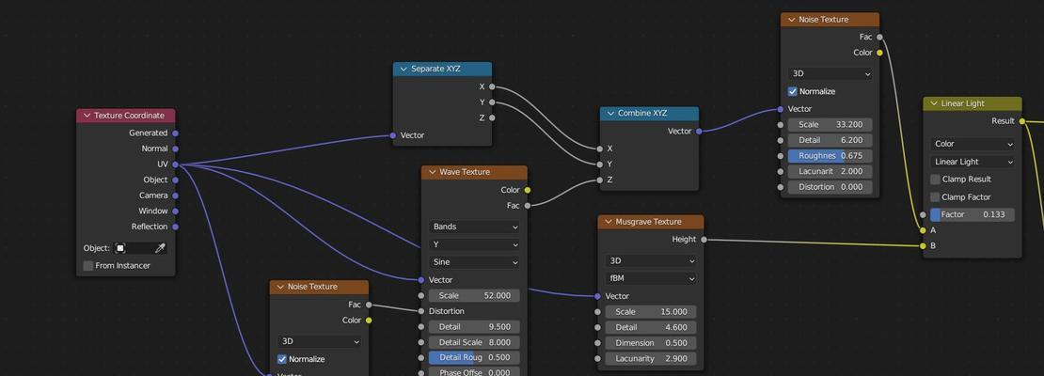
Task: Enable Clamp Factor in Linear Light node
Action: [936, 197]
